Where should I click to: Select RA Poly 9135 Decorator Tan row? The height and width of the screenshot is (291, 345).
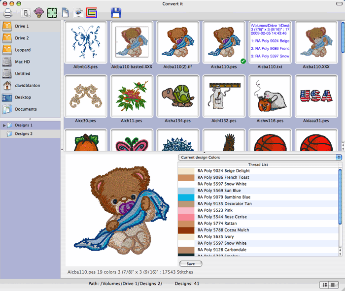coord(258,204)
